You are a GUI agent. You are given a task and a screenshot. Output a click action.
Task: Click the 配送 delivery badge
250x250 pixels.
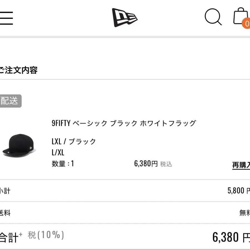(11, 101)
